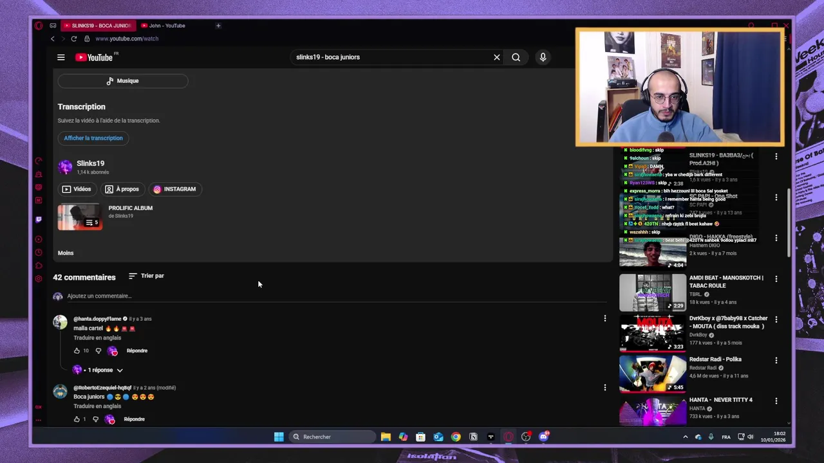Open the YouTube hamburger guide menu
The width and height of the screenshot is (824, 463).
[x=61, y=57]
